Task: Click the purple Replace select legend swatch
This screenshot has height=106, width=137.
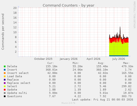Action: click(5, 83)
